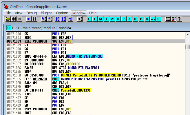The image size is (190, 115).
Task: Click the Open file folder icon
Action: click(8, 19)
